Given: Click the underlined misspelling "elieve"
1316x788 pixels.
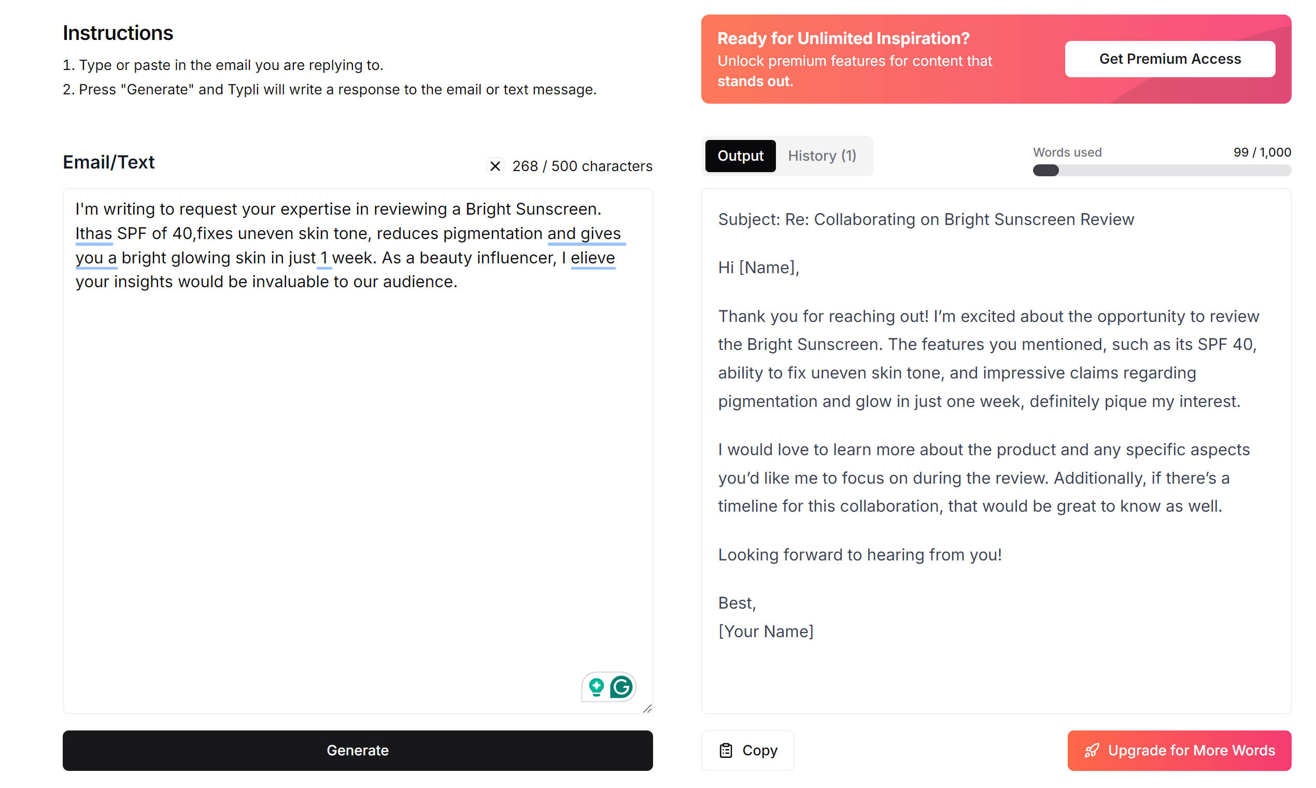Looking at the screenshot, I should point(592,258).
